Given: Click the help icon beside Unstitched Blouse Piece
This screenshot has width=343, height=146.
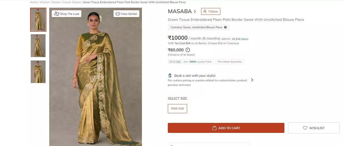Looking at the screenshot, I should tap(226, 27).
